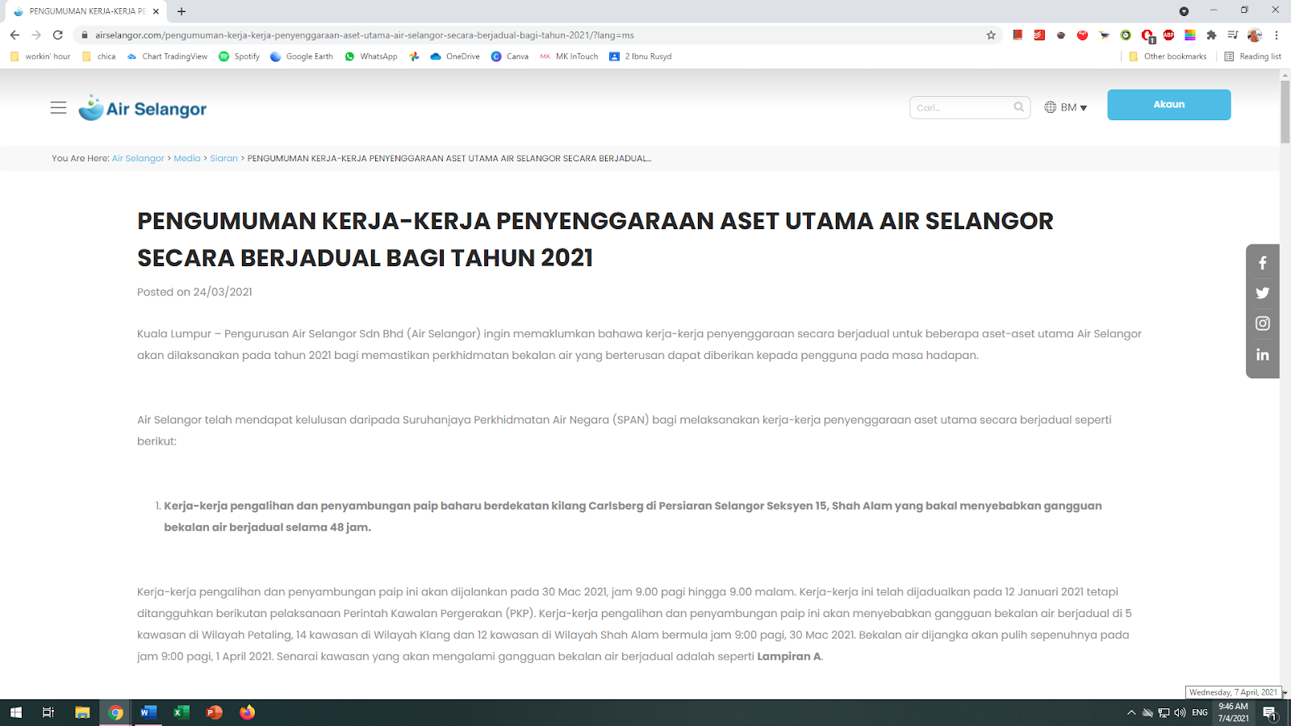Click the blue Akaun button

pyautogui.click(x=1168, y=105)
